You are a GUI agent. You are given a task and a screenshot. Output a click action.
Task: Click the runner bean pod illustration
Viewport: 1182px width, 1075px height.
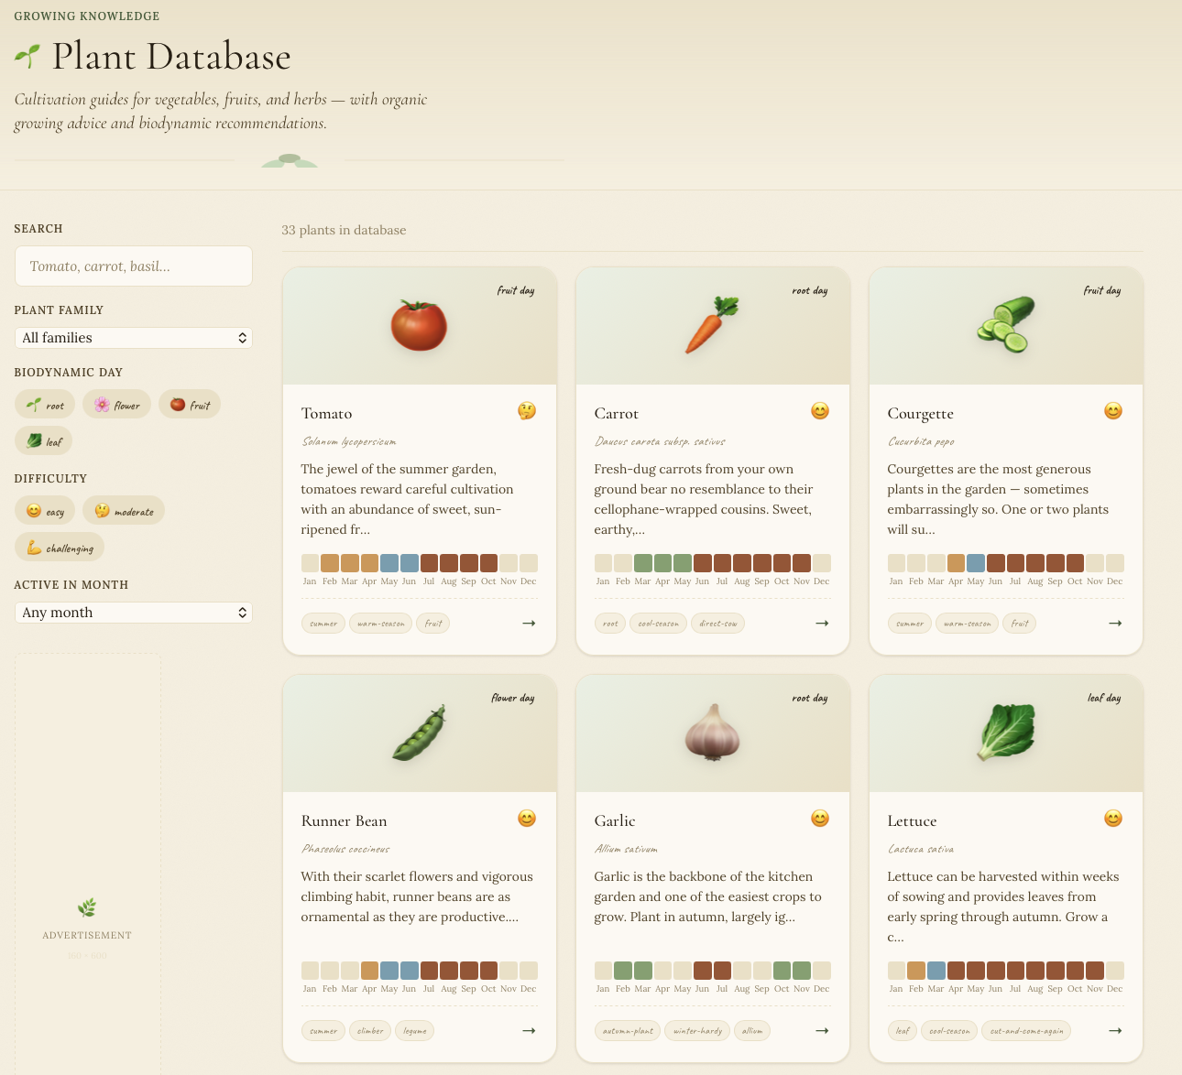(419, 733)
